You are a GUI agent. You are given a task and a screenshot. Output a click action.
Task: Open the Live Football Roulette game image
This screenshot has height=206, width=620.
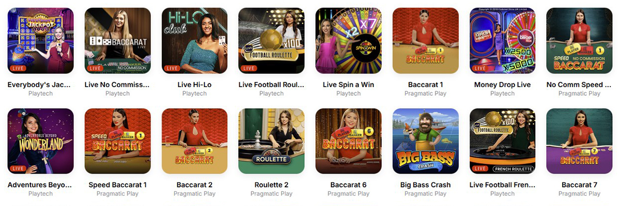pos(271,41)
